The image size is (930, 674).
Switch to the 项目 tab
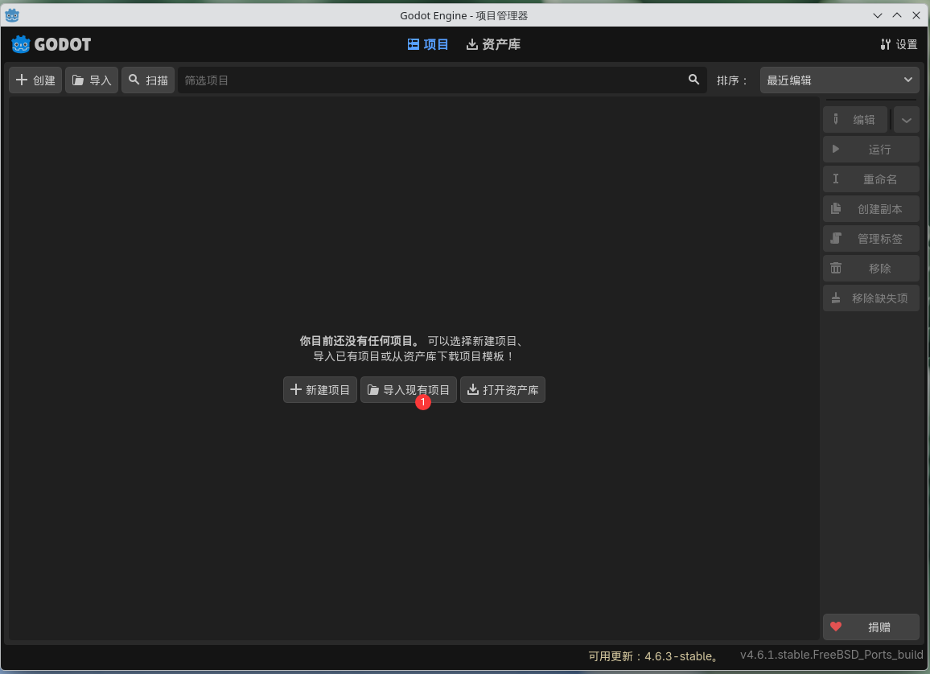[428, 44]
